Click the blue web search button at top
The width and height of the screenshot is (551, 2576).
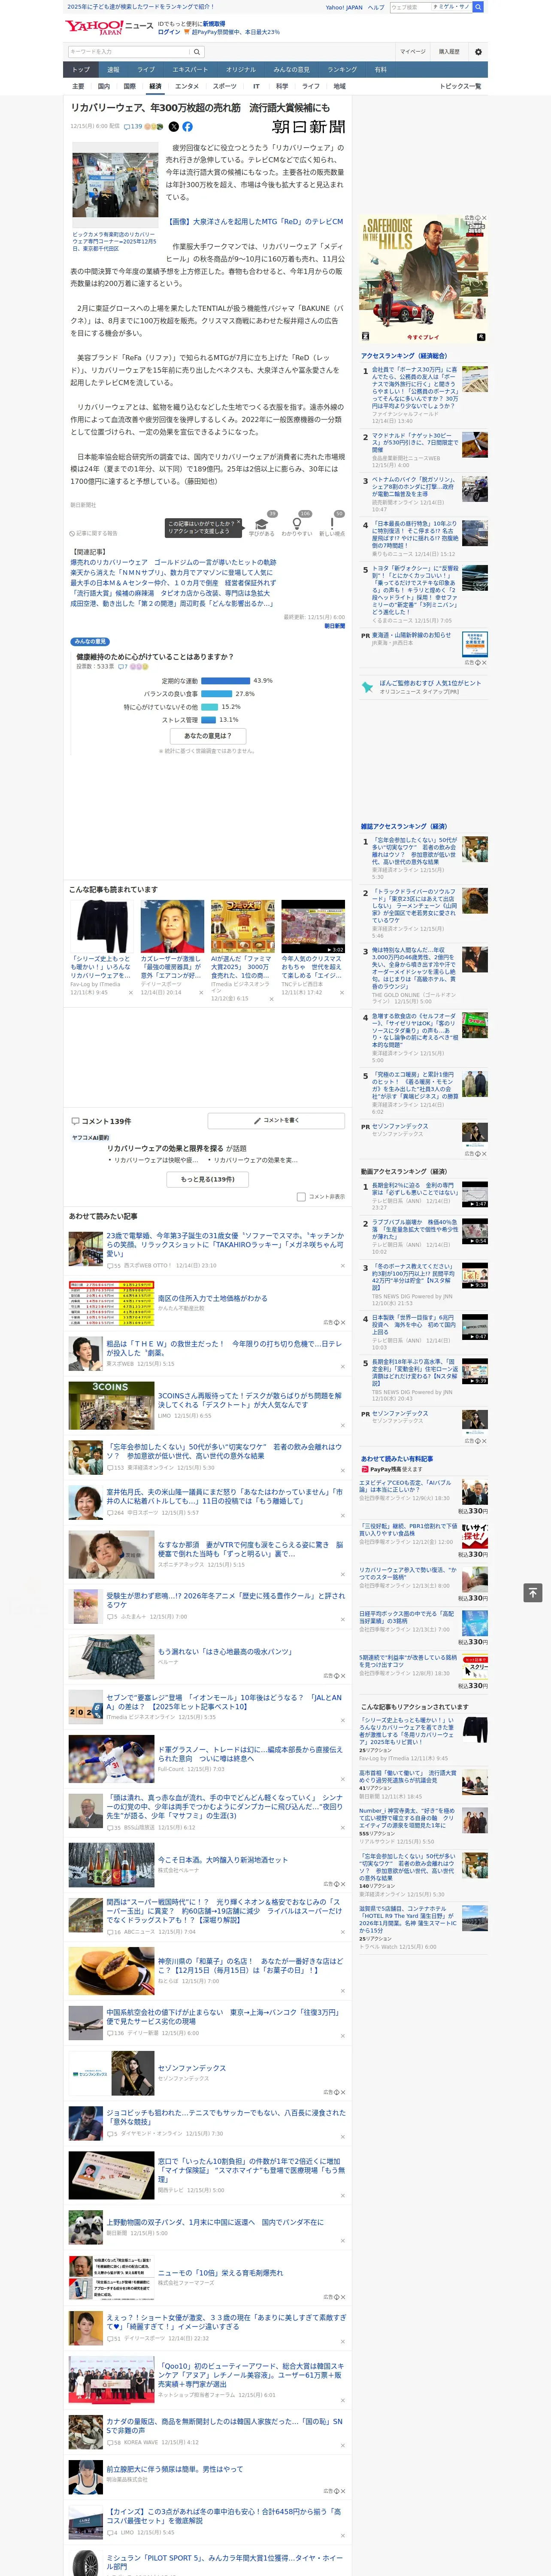pyautogui.click(x=478, y=7)
